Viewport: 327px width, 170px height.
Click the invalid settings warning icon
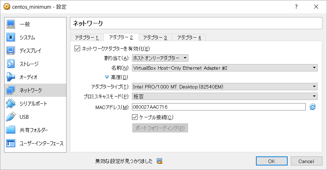[x=159, y=161]
